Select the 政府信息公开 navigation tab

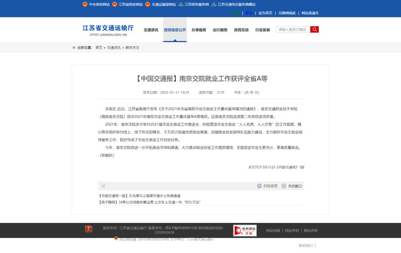(175, 30)
